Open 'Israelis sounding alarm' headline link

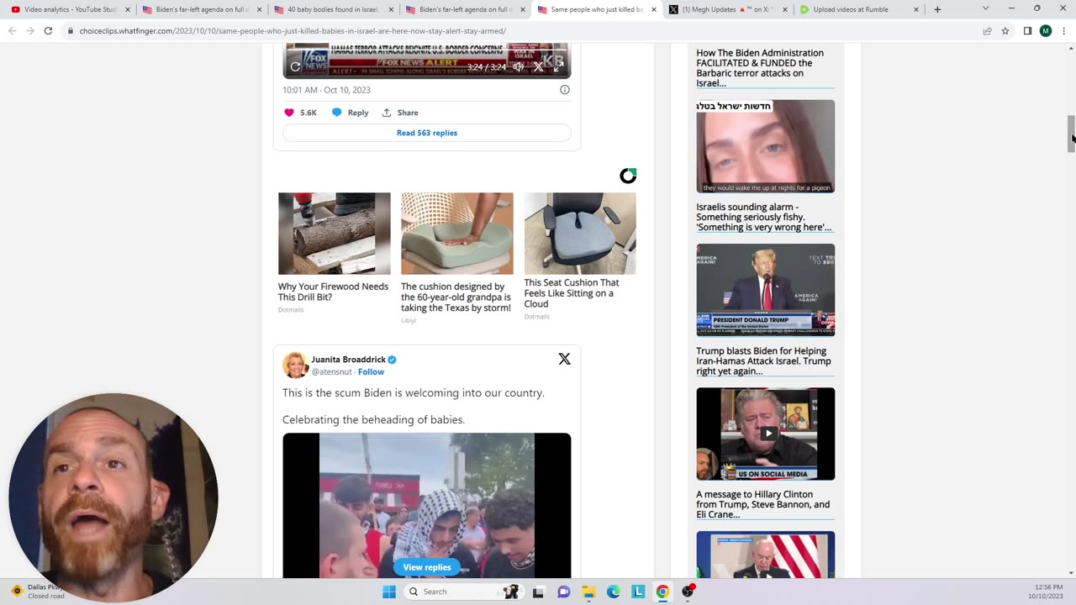(x=763, y=217)
